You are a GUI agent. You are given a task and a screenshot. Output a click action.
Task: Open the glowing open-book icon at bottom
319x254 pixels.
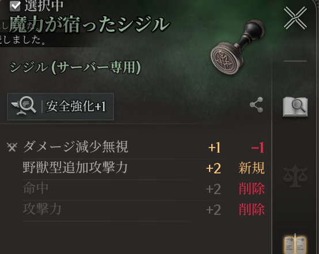295,244
